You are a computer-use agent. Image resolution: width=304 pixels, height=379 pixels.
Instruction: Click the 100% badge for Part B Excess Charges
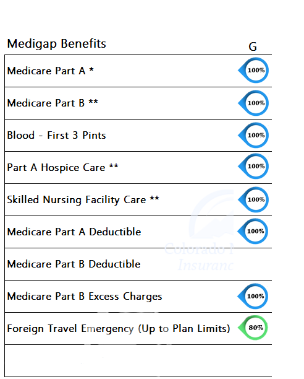253,297
